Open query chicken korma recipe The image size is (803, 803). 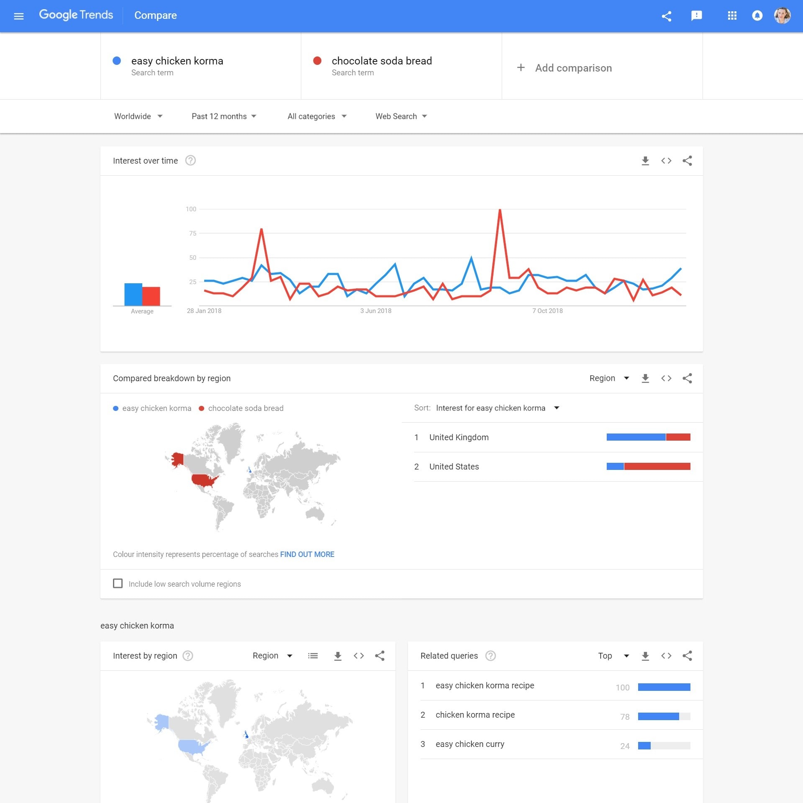point(475,715)
